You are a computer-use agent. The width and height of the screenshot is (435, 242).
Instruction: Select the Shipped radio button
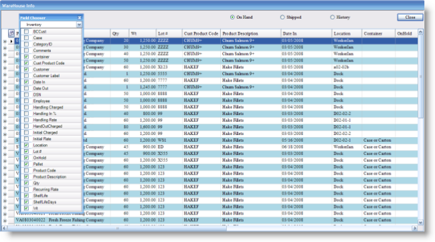pyautogui.click(x=282, y=17)
